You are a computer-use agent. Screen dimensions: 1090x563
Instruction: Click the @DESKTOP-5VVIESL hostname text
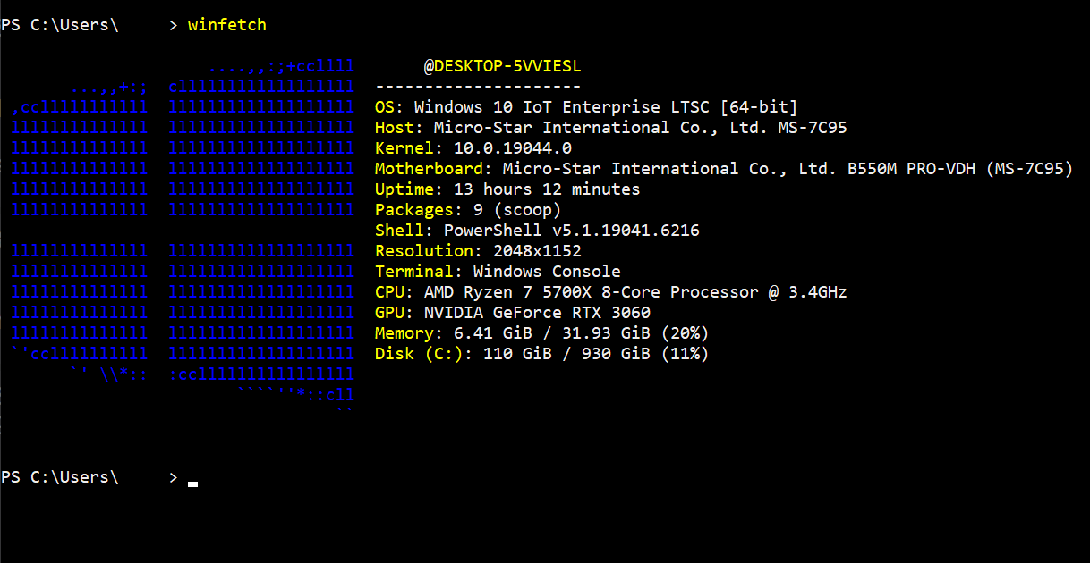coord(503,67)
